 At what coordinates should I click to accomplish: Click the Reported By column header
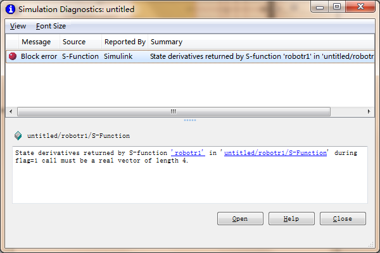(x=124, y=42)
